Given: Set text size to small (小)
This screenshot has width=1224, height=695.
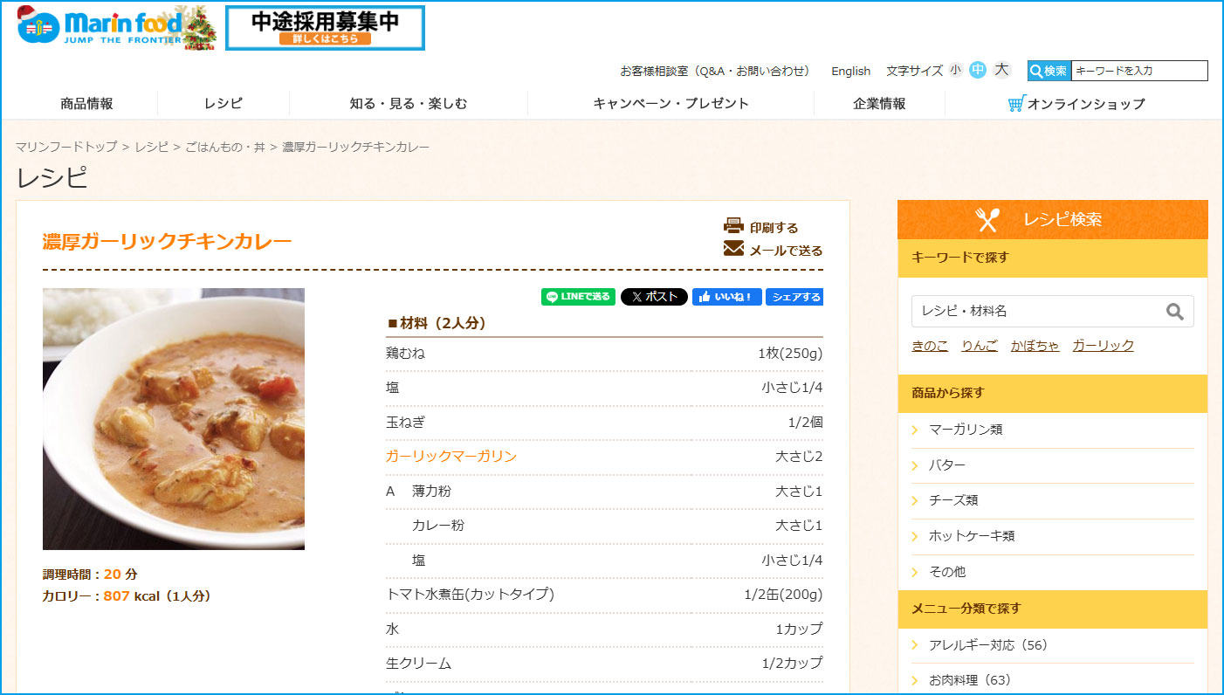Looking at the screenshot, I should pyautogui.click(x=956, y=71).
